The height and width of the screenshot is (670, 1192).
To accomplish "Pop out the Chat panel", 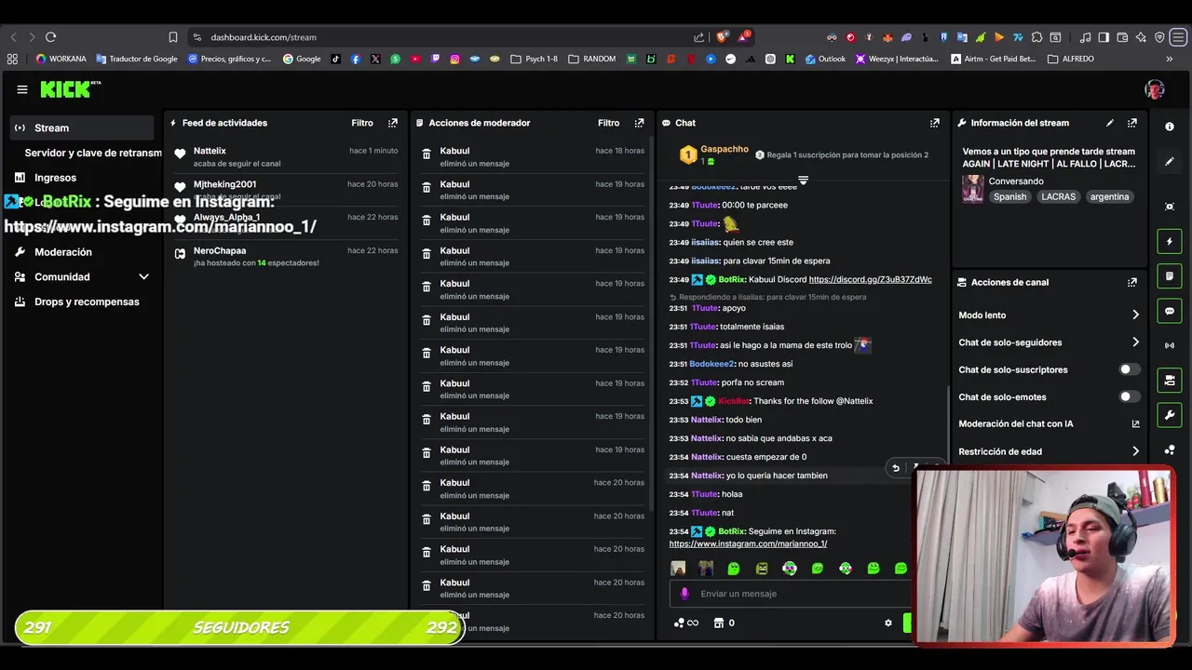I will pyautogui.click(x=935, y=123).
